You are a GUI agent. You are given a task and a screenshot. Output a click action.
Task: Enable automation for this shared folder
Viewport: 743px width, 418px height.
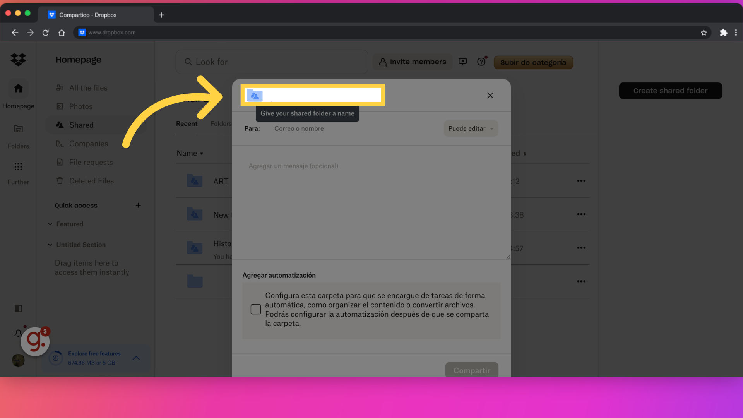click(x=256, y=309)
